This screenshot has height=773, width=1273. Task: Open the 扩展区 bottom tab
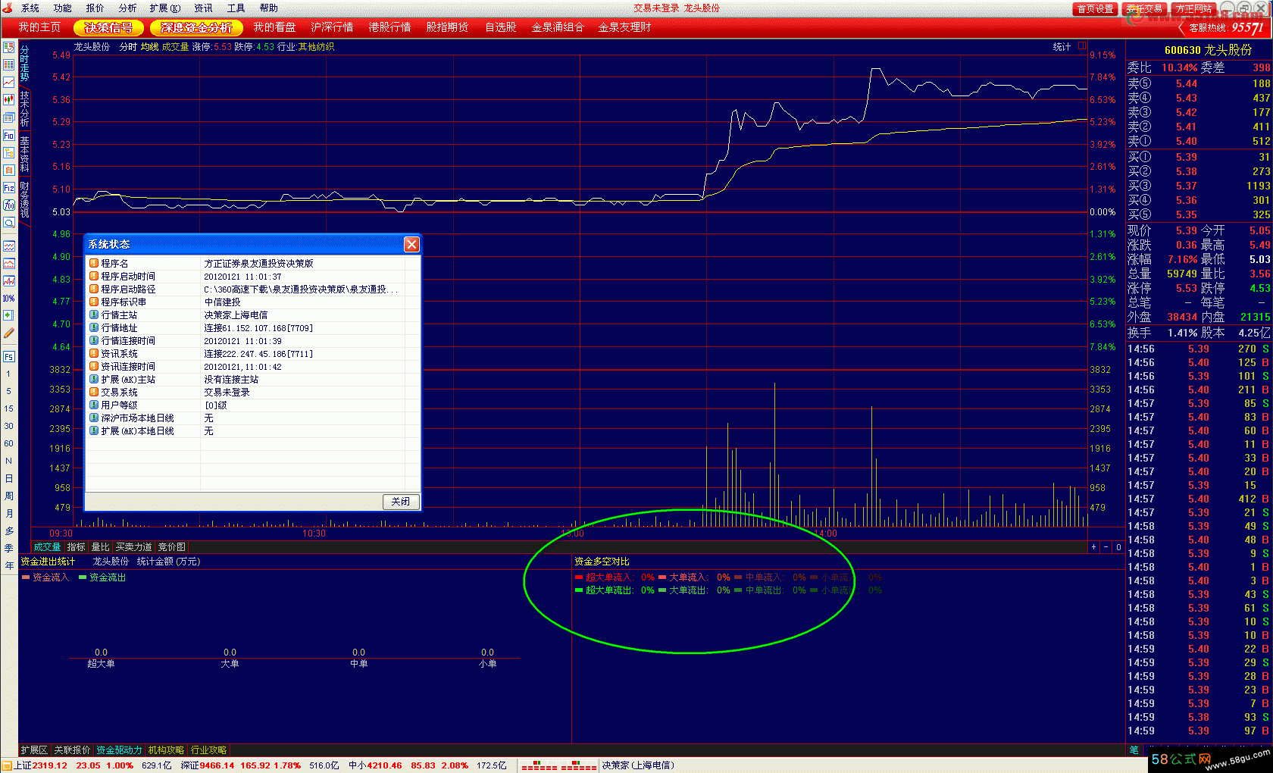(x=34, y=750)
